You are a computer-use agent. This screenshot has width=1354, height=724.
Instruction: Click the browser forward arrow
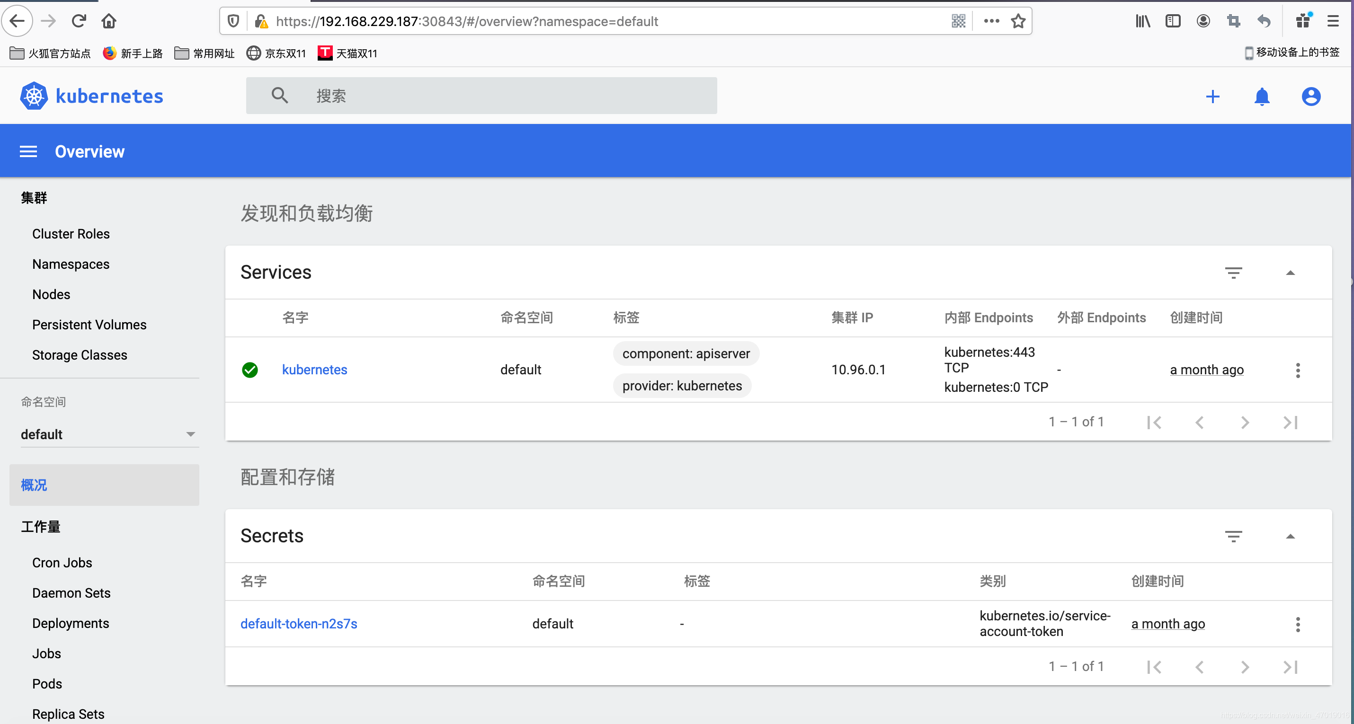pos(48,21)
